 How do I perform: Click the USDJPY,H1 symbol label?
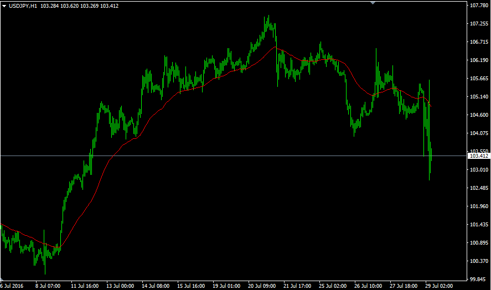point(23,6)
